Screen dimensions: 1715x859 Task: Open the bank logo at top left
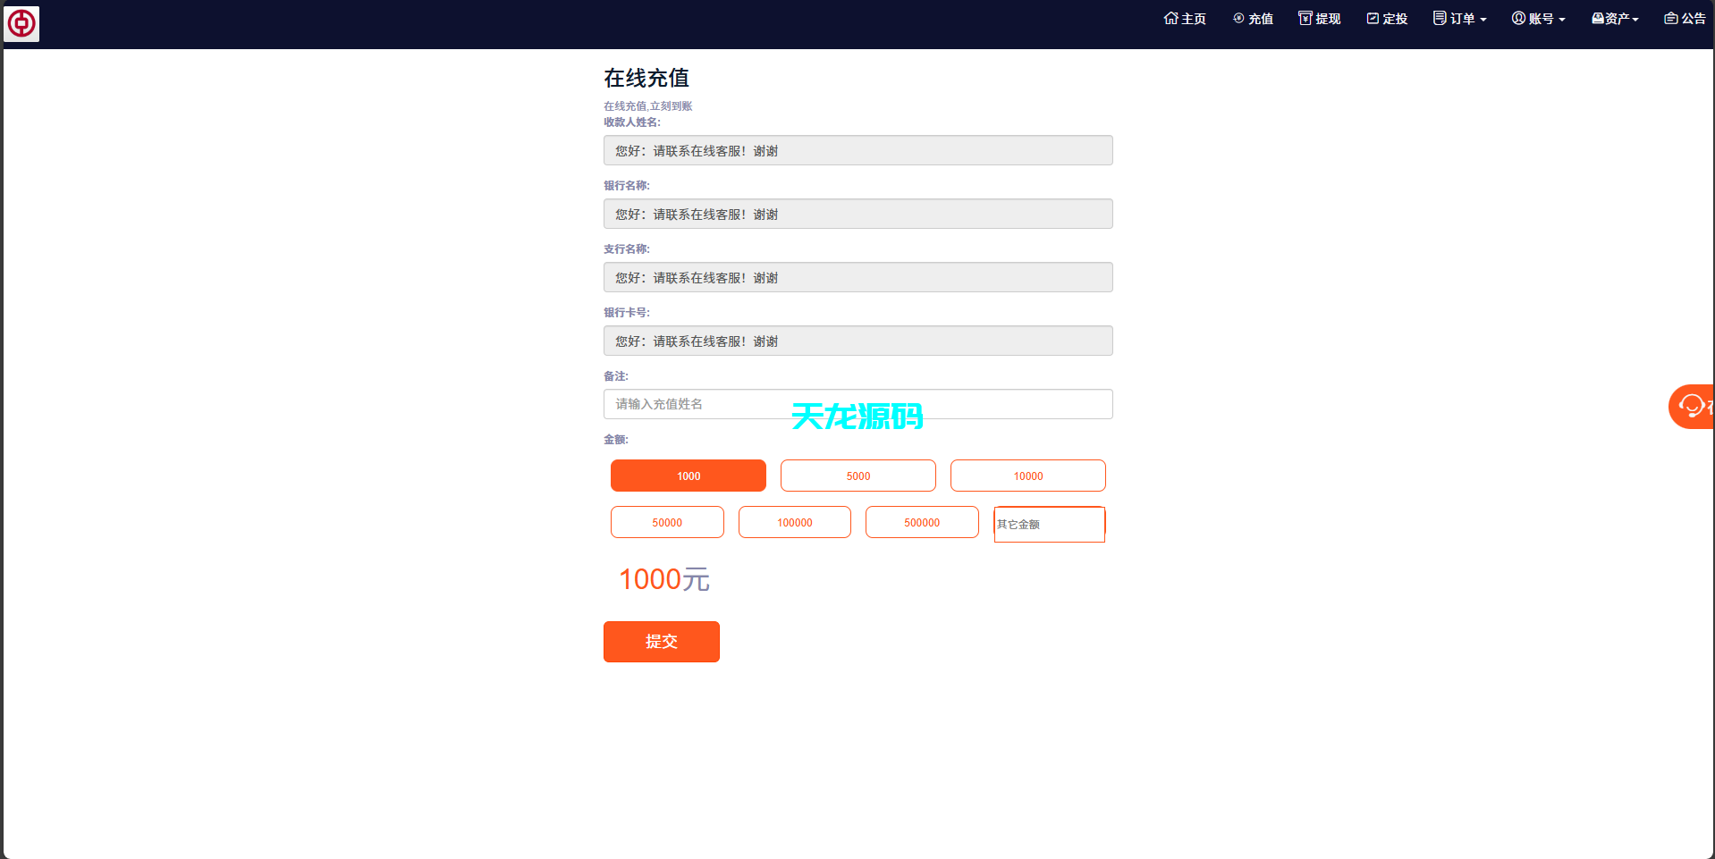(x=21, y=23)
